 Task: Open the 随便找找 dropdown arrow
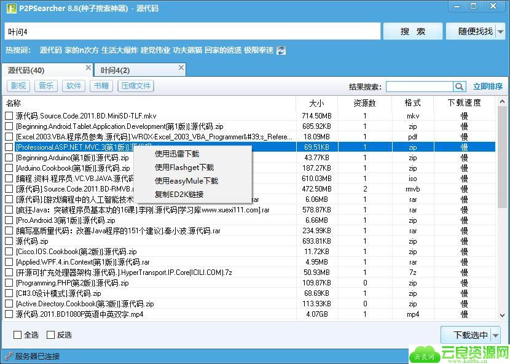click(x=501, y=31)
